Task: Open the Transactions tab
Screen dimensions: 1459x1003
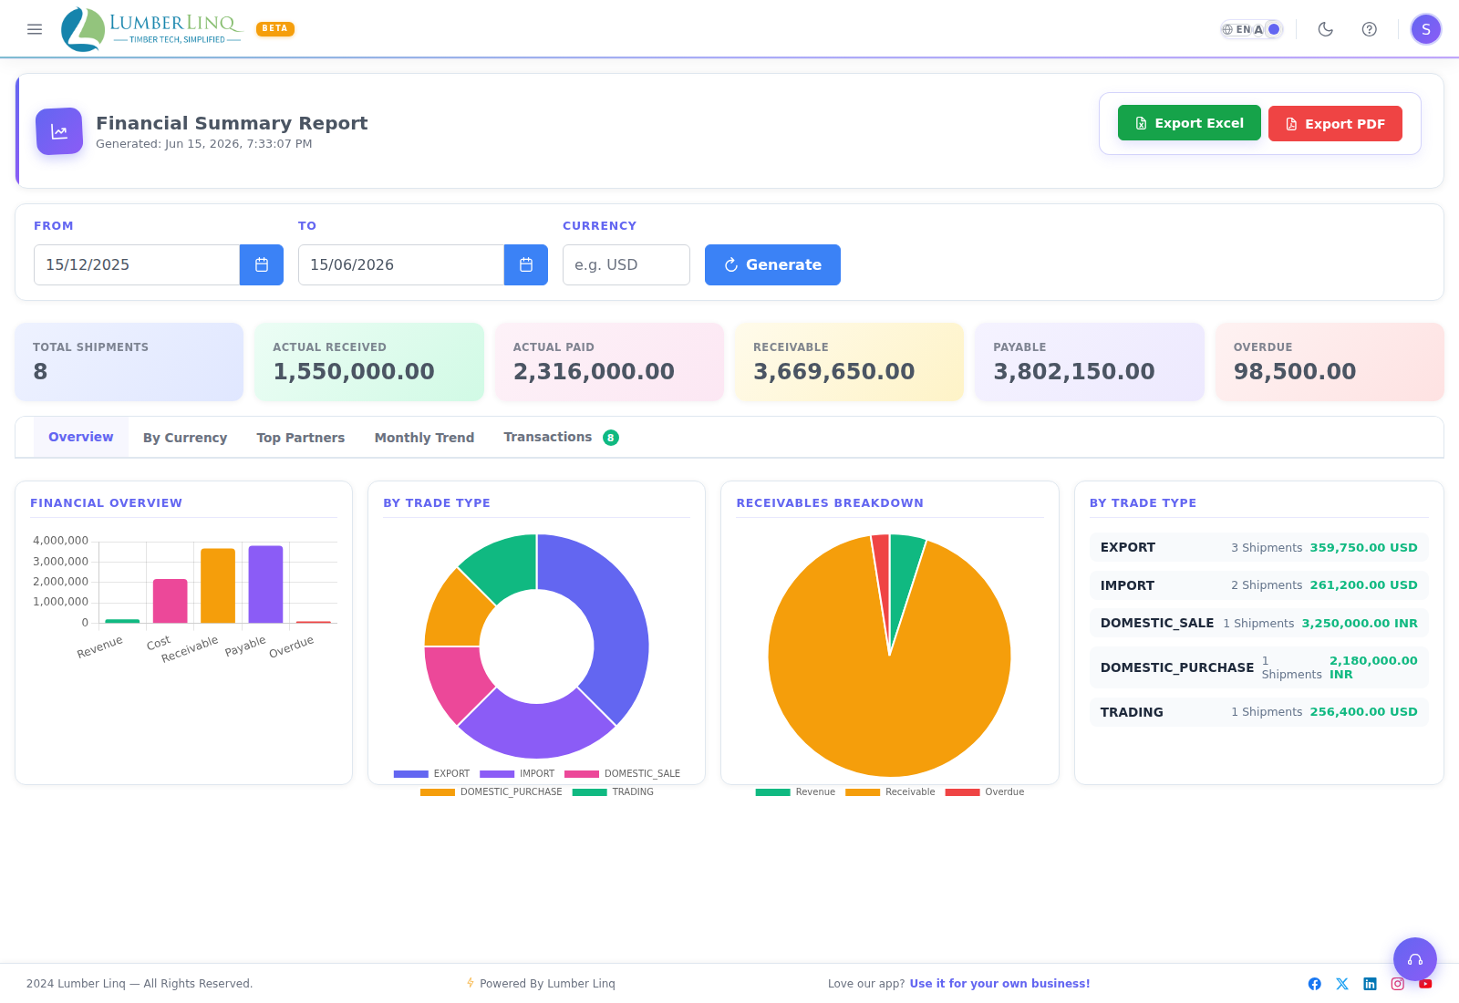Action: click(x=561, y=438)
